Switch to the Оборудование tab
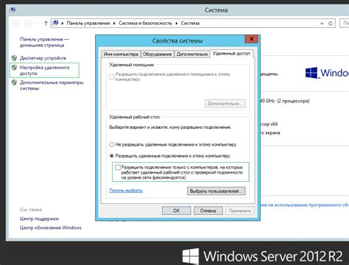Viewport: 349px width, 265px height. (x=157, y=54)
